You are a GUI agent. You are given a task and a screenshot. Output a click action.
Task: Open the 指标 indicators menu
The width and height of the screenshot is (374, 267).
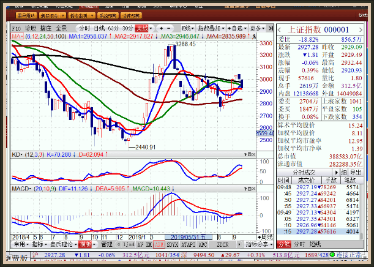(39, 244)
